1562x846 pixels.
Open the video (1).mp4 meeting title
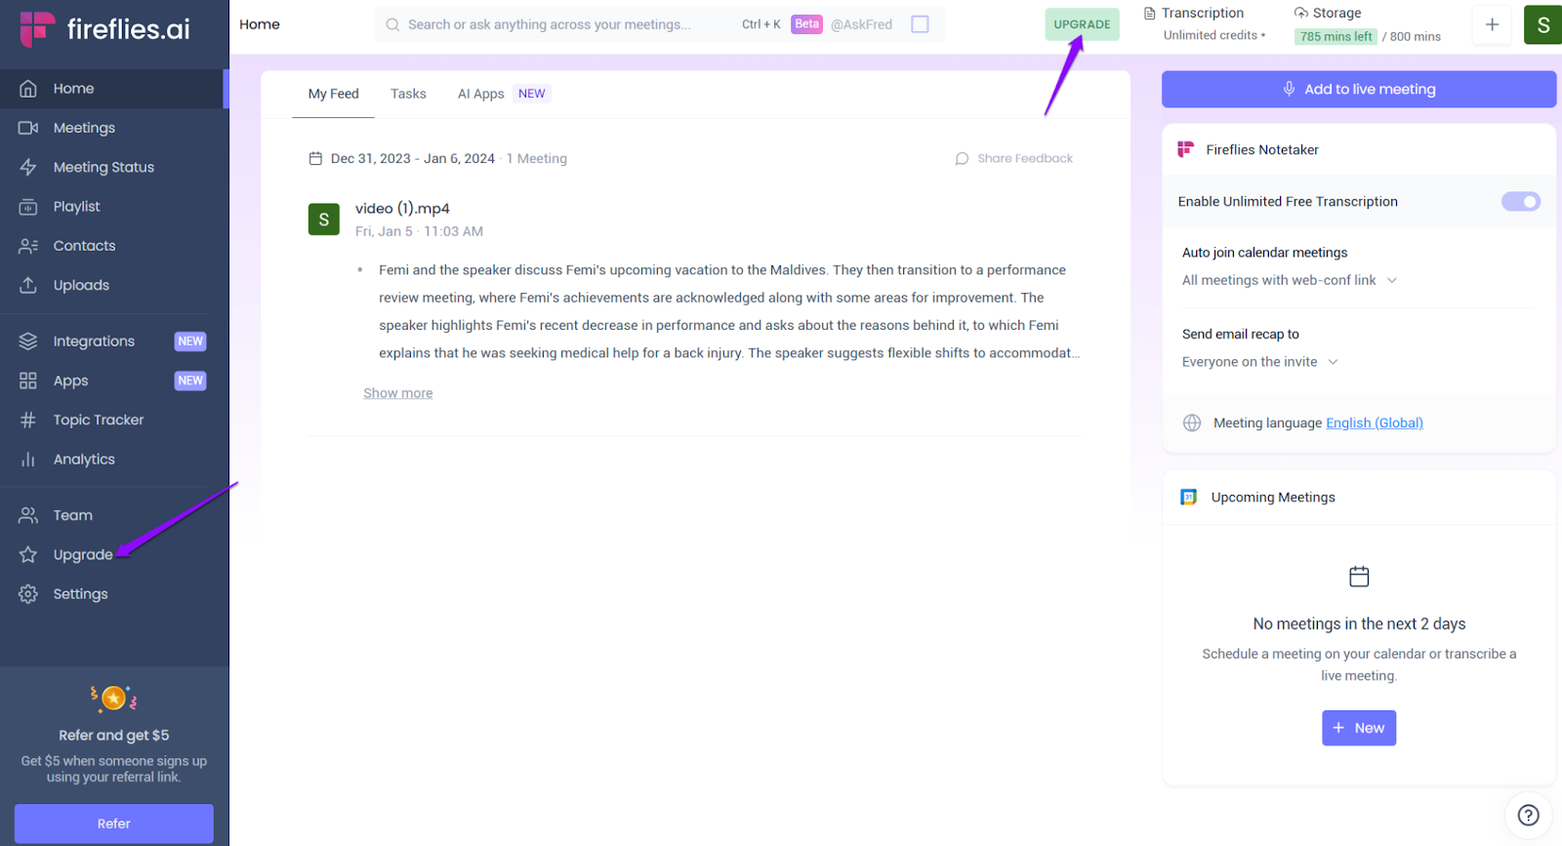pyautogui.click(x=402, y=209)
